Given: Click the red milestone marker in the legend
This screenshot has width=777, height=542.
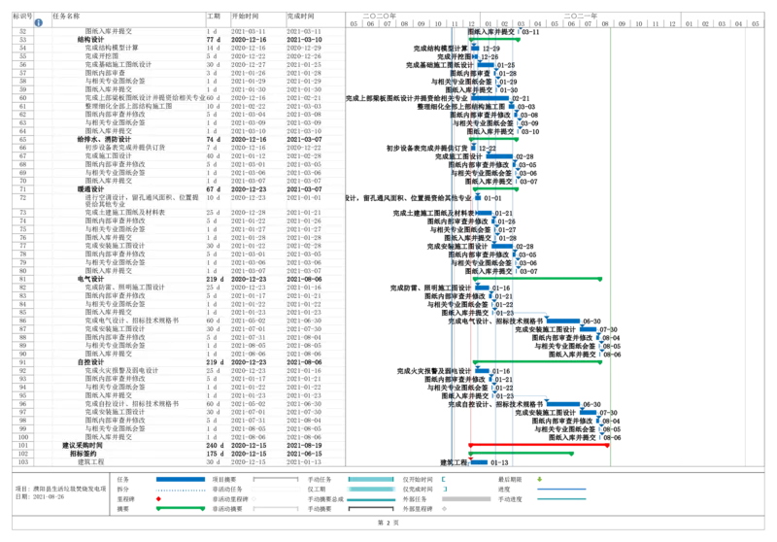Looking at the screenshot, I should pos(158,499).
